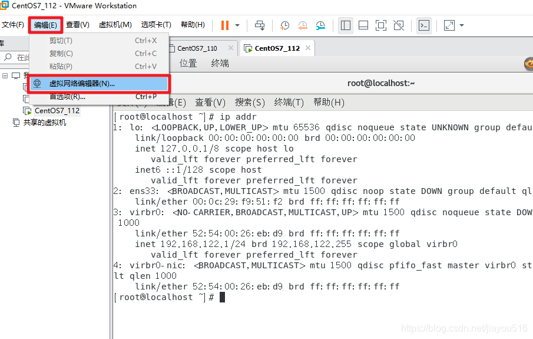Screen dimensions: 533x339
Task: Open the 查看(V) menu in VMware
Action: click(78, 25)
